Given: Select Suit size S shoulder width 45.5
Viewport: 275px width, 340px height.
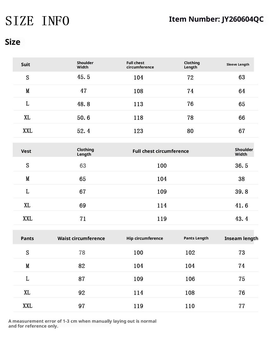Looking at the screenshot, I should coord(83,77).
